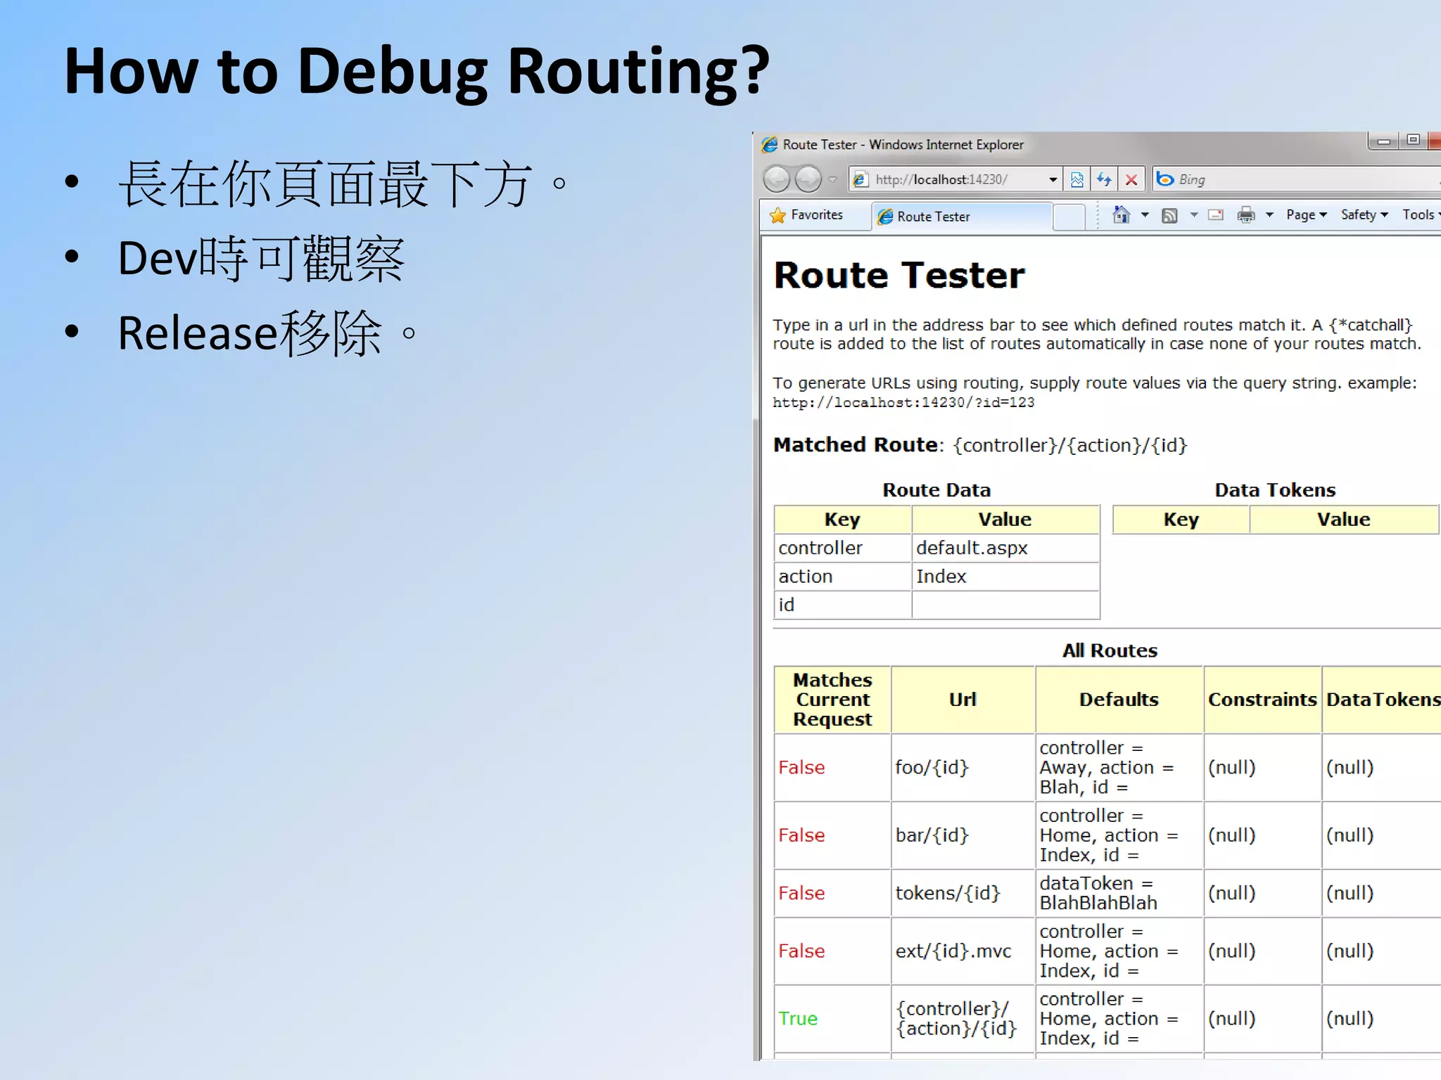The height and width of the screenshot is (1080, 1441).
Task: Click the Route Tester page heading
Action: (899, 275)
